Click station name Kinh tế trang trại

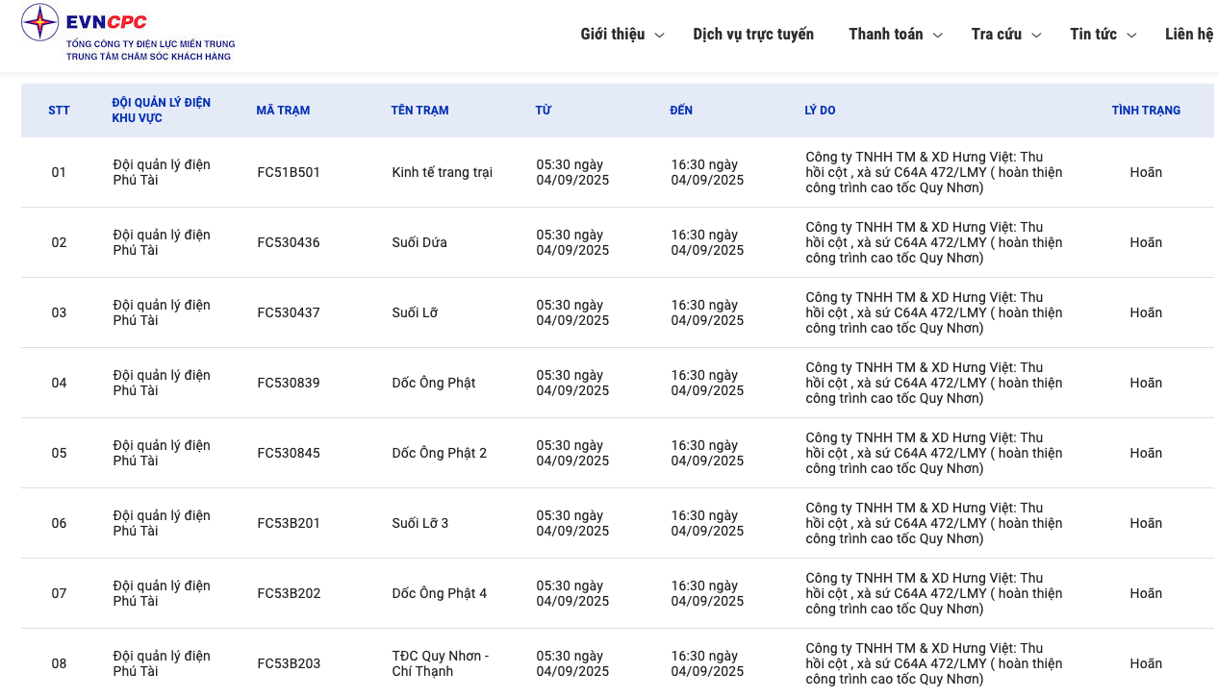(x=442, y=172)
